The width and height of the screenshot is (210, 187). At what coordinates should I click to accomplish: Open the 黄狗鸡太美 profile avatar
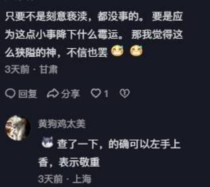point(18,128)
